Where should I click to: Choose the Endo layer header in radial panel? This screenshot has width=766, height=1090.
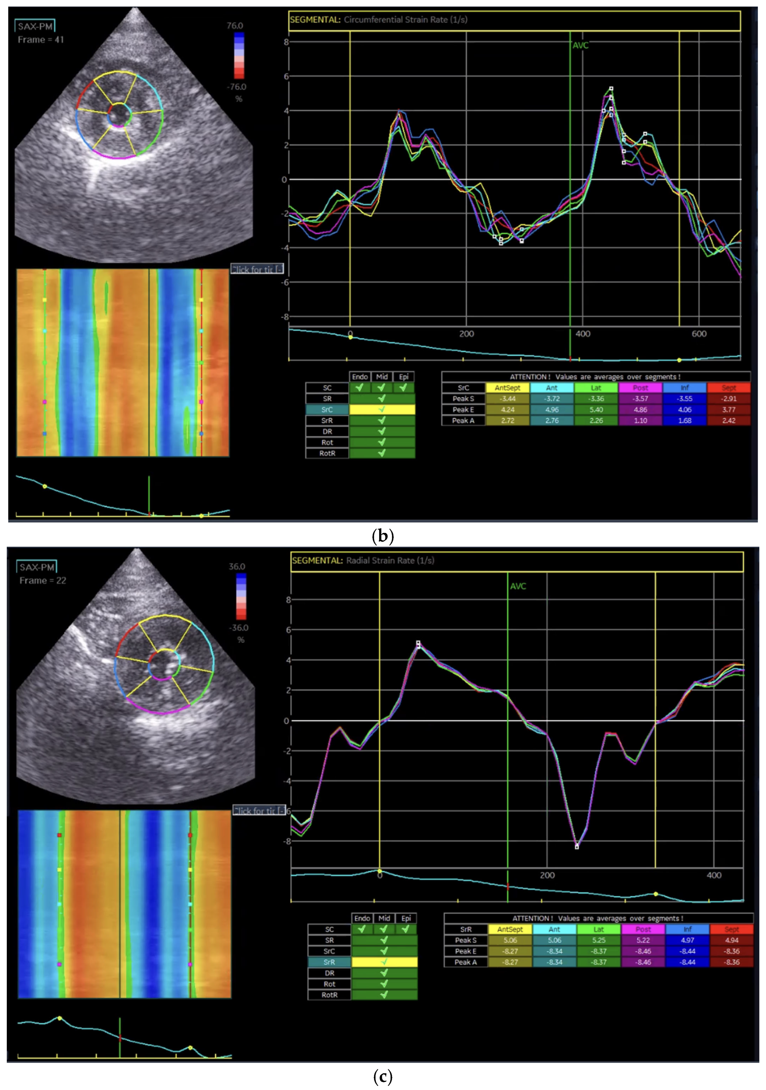pos(362,918)
